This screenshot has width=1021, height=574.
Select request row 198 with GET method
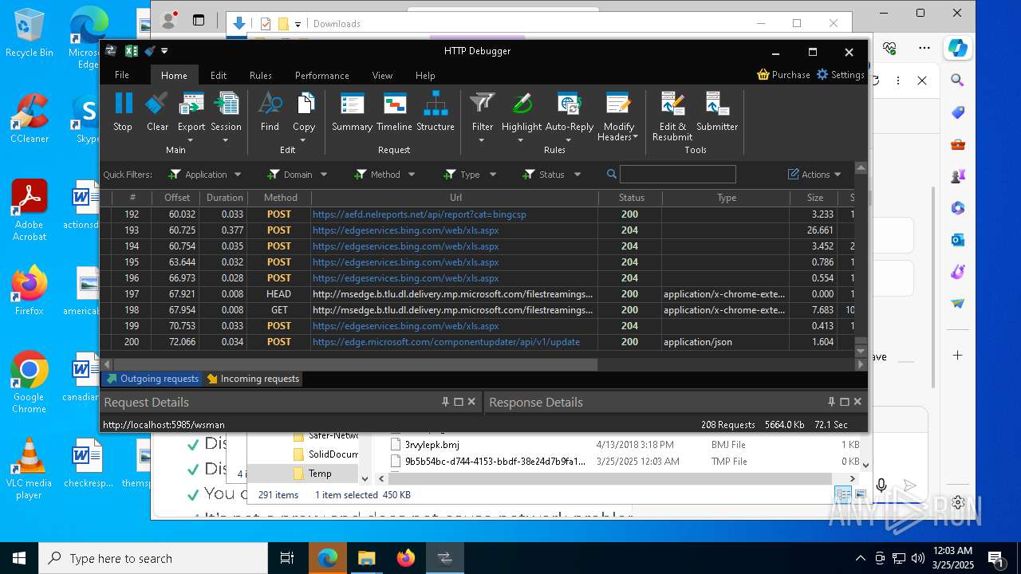coord(479,310)
